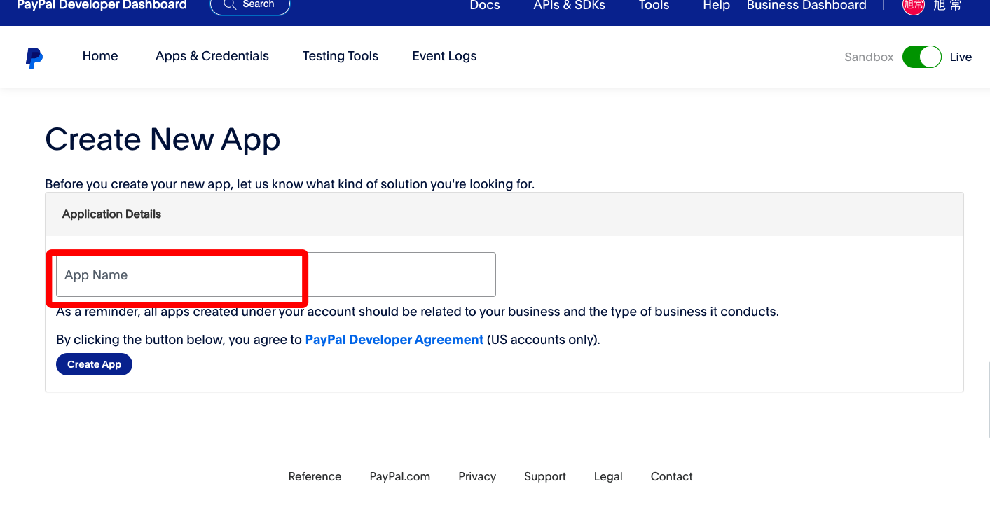Open the Docs menu
This screenshot has width=990, height=512.
click(x=485, y=6)
